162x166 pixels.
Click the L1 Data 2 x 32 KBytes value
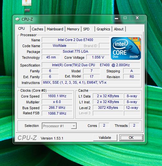click(x=108, y=96)
